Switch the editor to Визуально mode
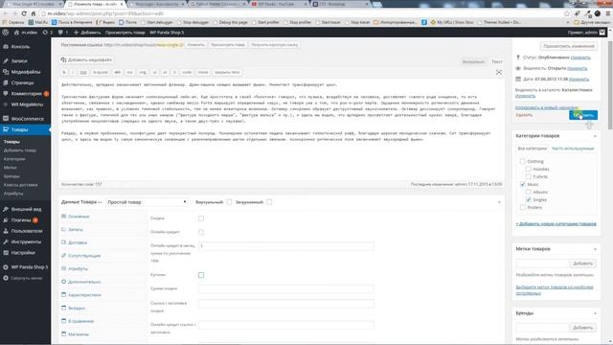Image resolution: width=613 pixels, height=345 pixels. [x=473, y=61]
